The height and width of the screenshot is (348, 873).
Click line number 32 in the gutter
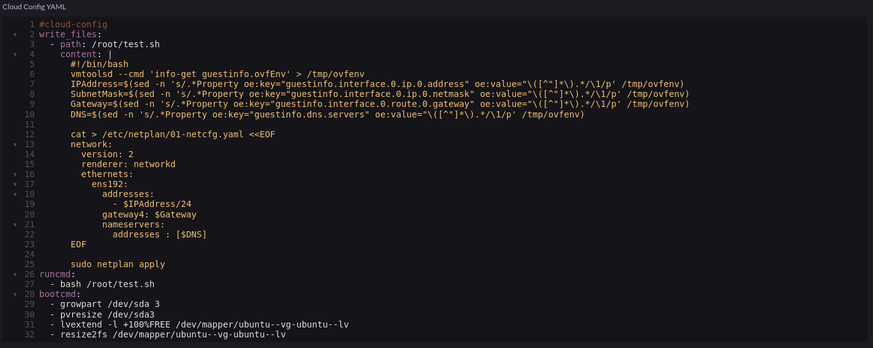(29, 334)
